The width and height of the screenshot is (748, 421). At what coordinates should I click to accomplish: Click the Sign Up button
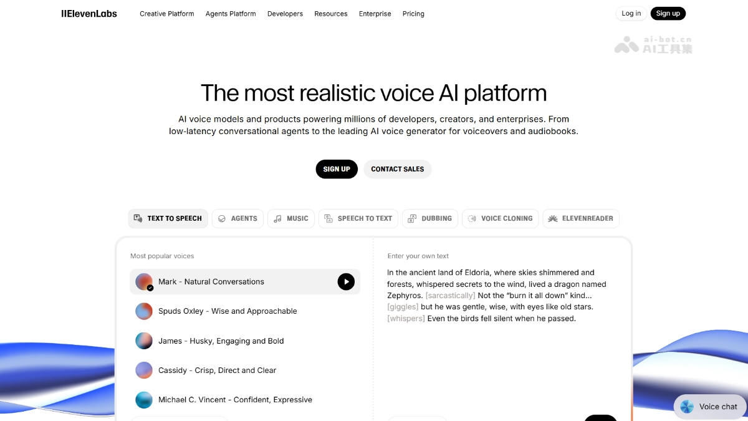pyautogui.click(x=337, y=169)
